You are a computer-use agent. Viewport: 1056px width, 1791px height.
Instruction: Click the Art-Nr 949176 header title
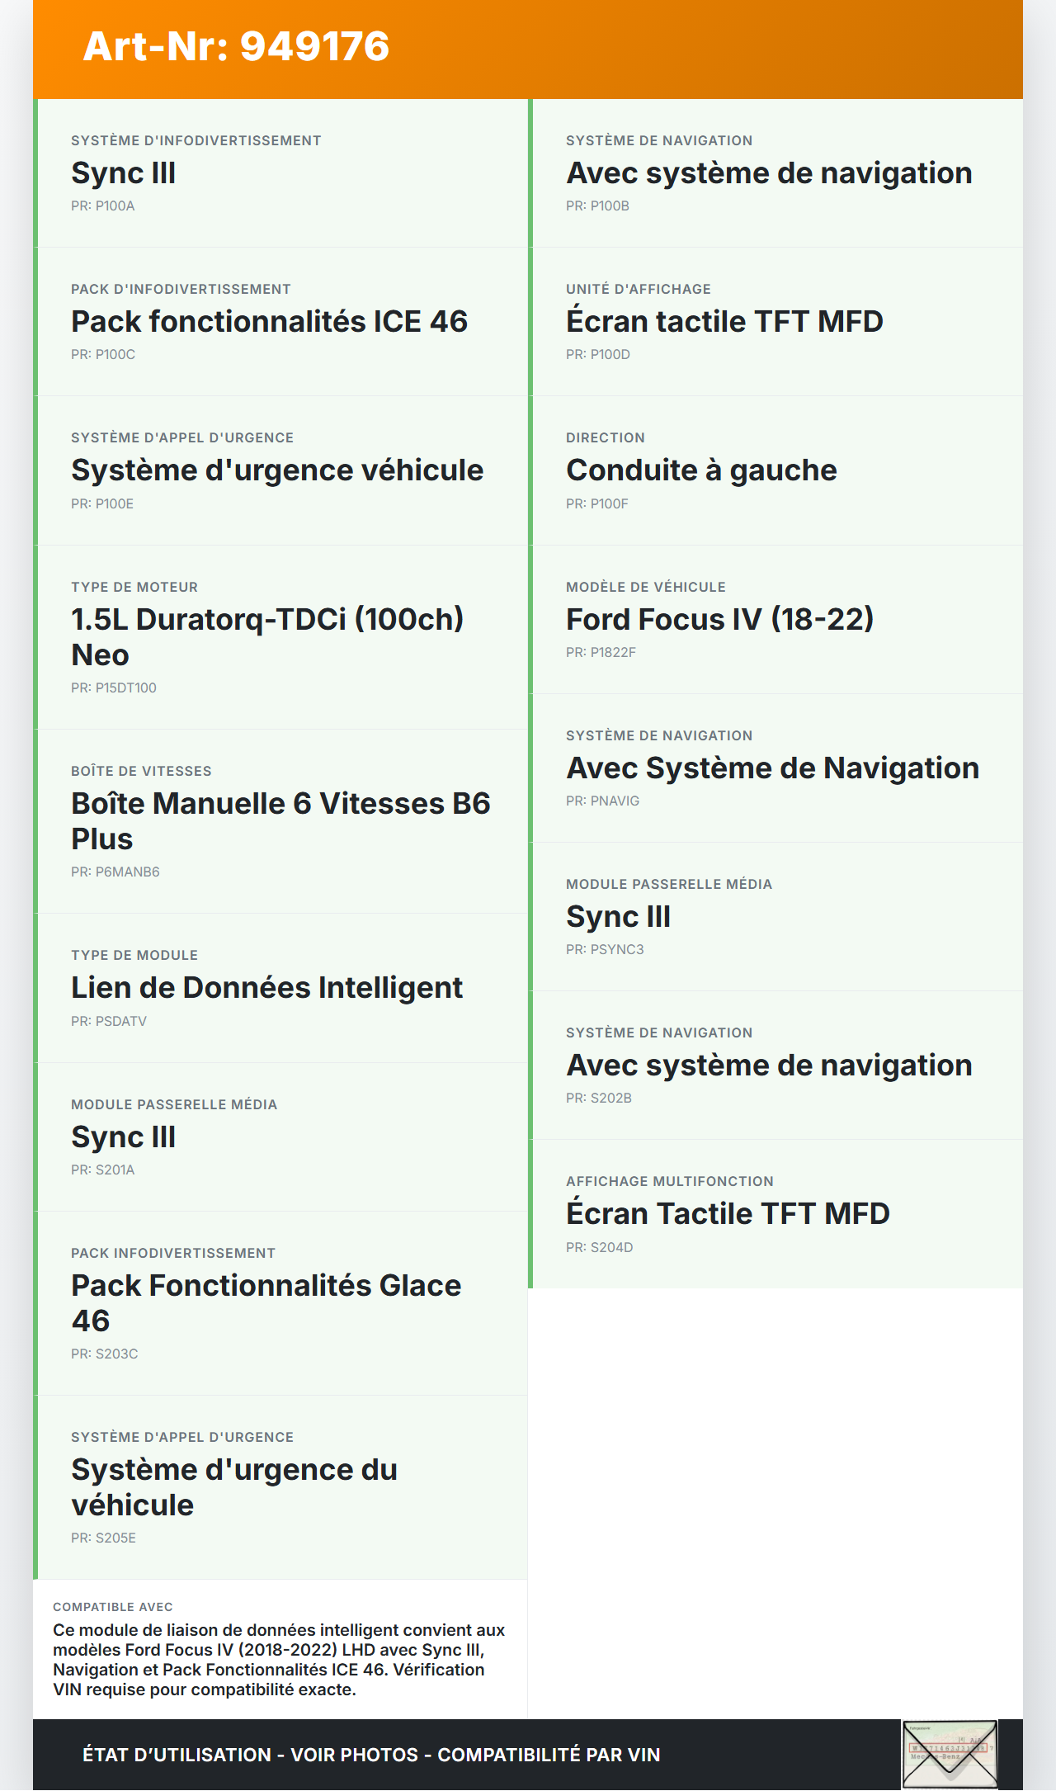point(236,46)
